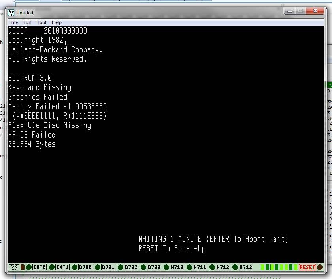Click the H711 hard disk label
332x279 pixels.
click(200, 267)
